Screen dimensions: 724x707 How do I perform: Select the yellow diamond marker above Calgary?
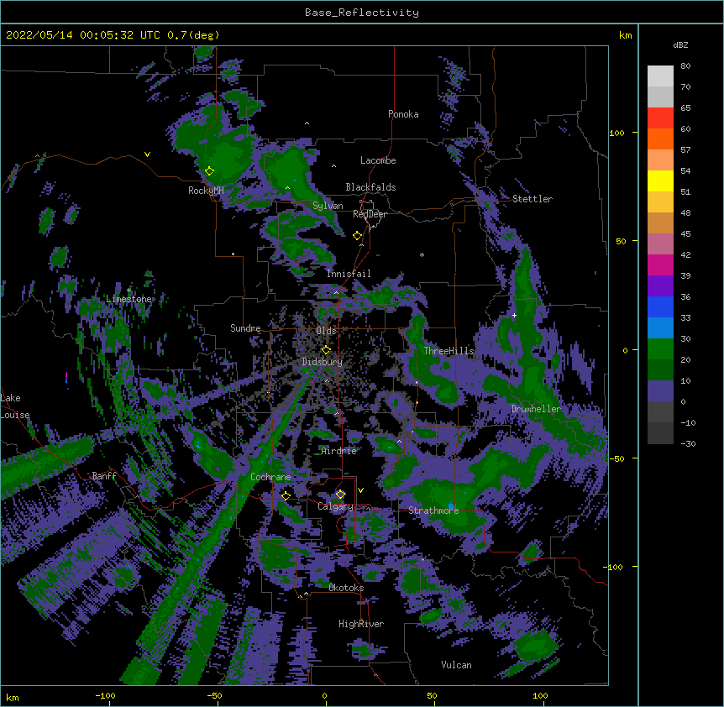(340, 495)
